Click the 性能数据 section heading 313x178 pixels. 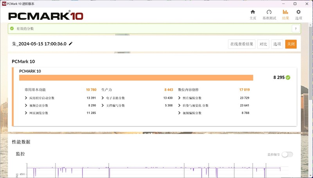click(x=21, y=142)
